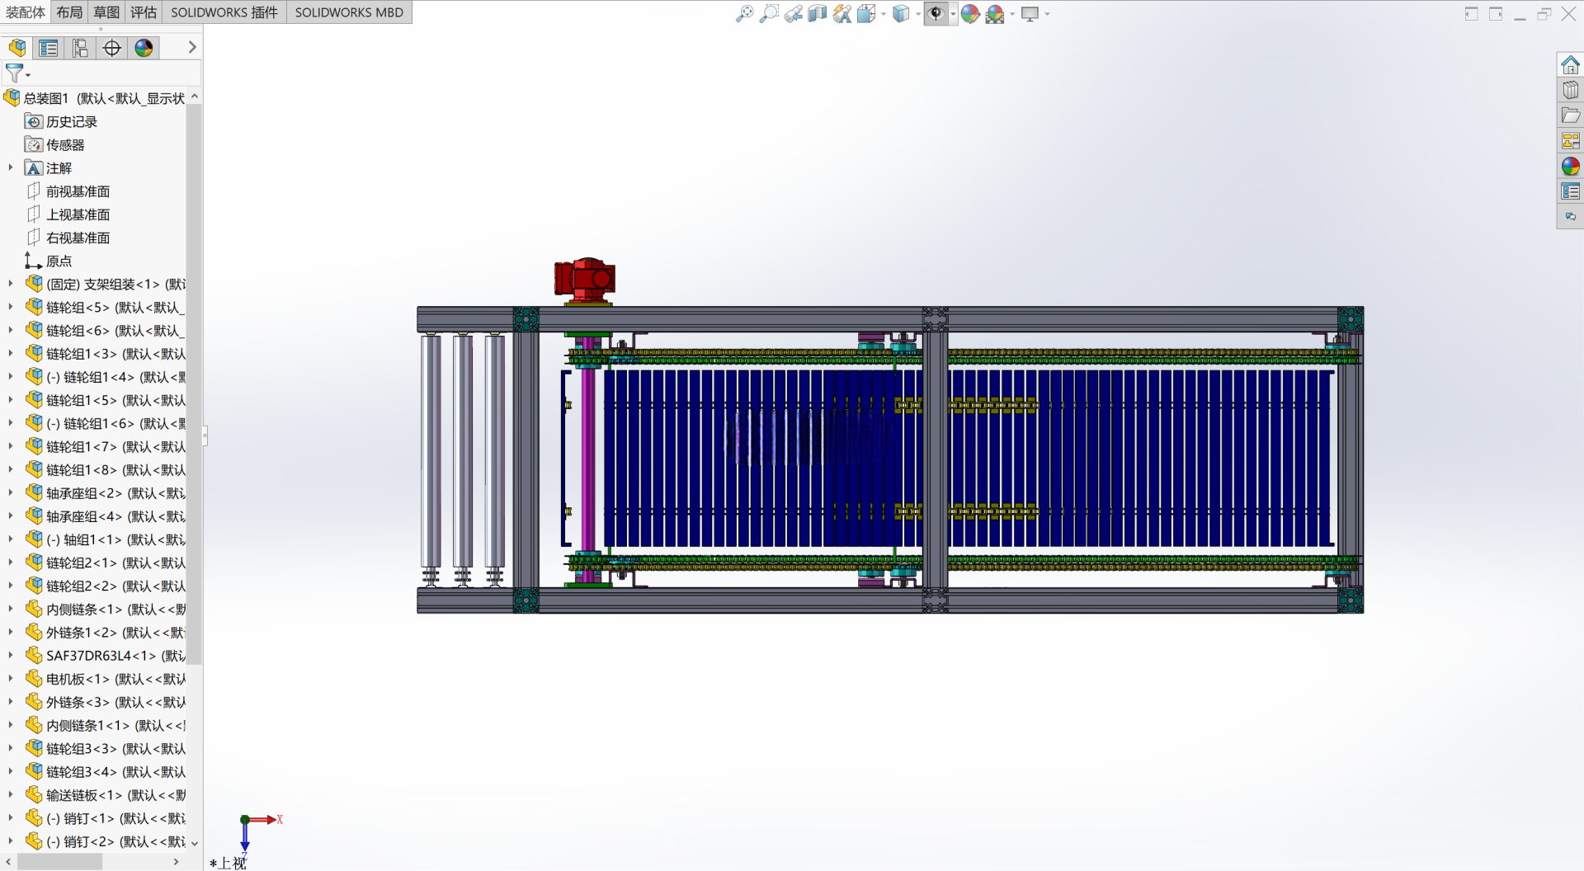Open the filter funnel dropdown in the tree

click(x=17, y=73)
